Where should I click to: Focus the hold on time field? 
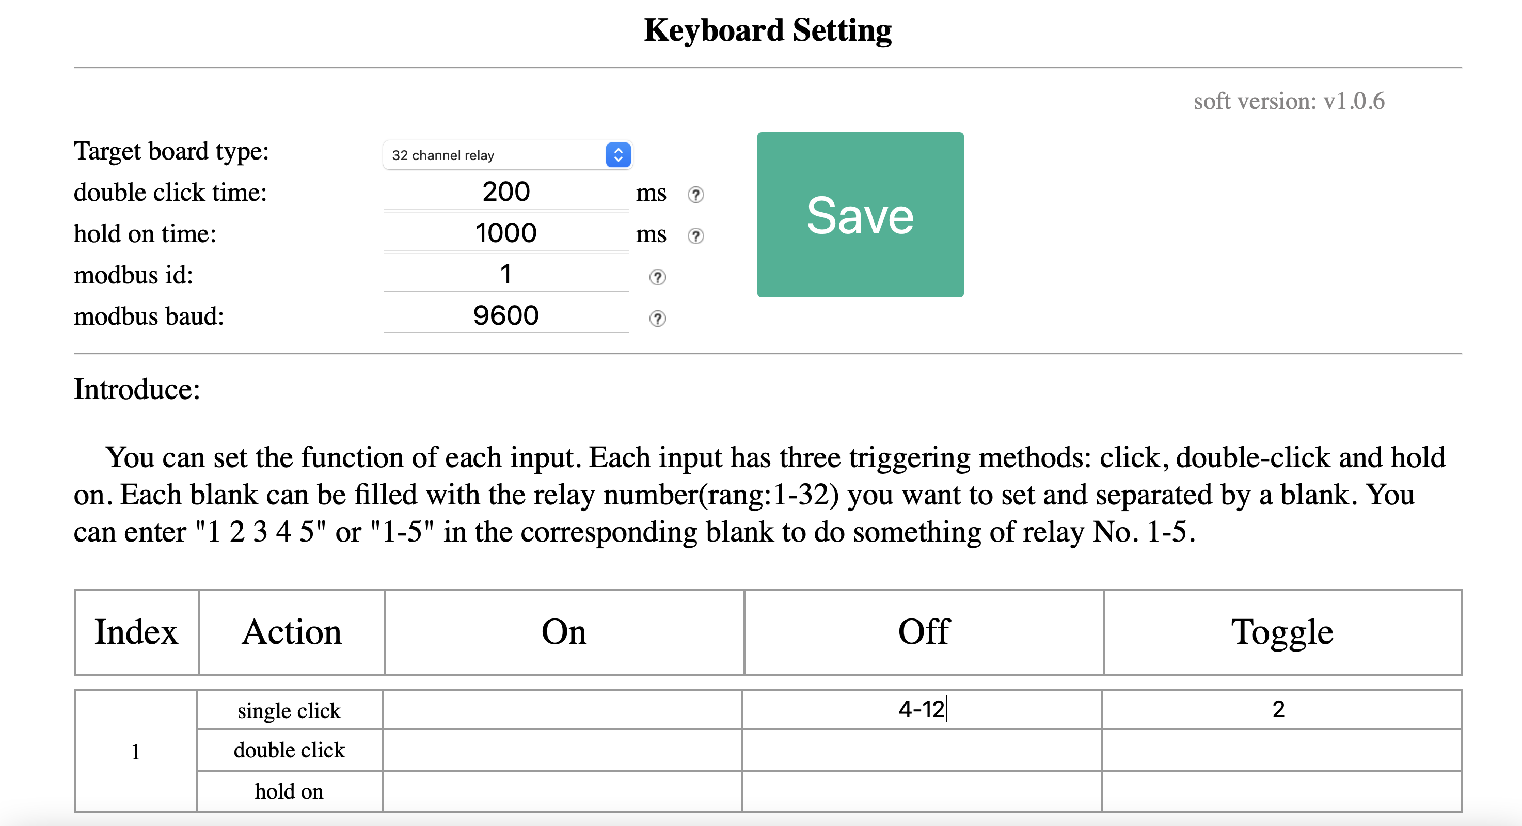click(x=506, y=233)
